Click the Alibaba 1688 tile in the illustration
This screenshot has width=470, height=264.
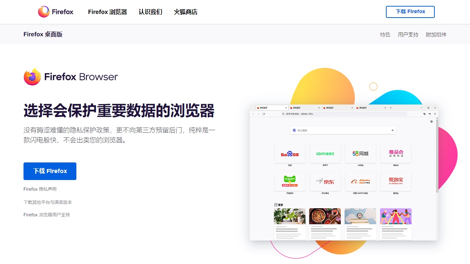[x=361, y=181]
